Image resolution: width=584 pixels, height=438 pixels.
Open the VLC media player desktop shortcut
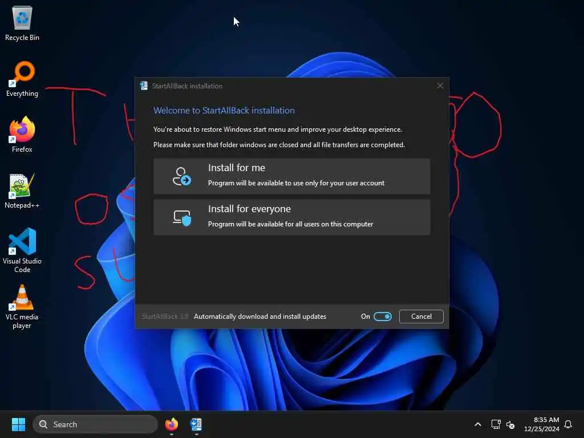(22, 306)
